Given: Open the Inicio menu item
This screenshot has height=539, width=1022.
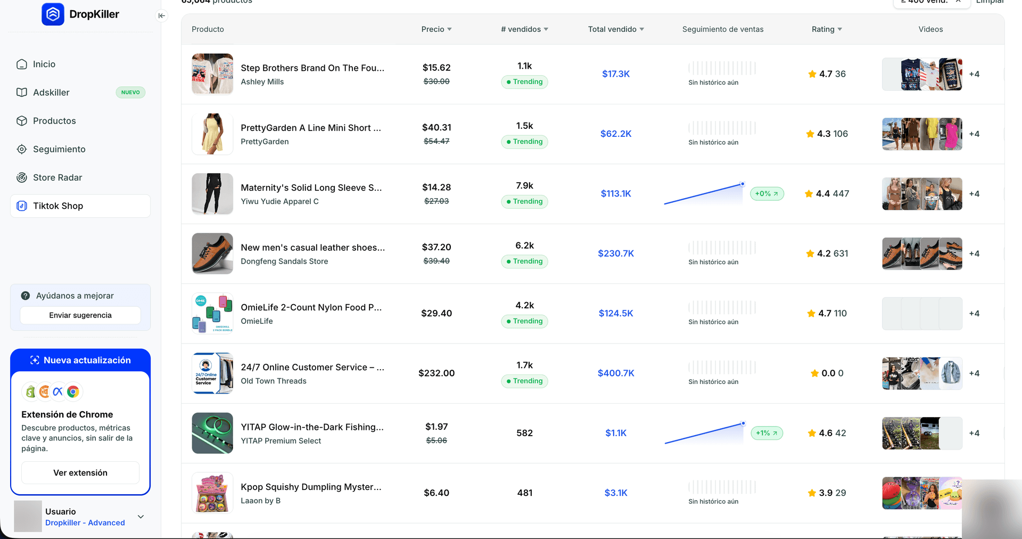Looking at the screenshot, I should [x=80, y=64].
